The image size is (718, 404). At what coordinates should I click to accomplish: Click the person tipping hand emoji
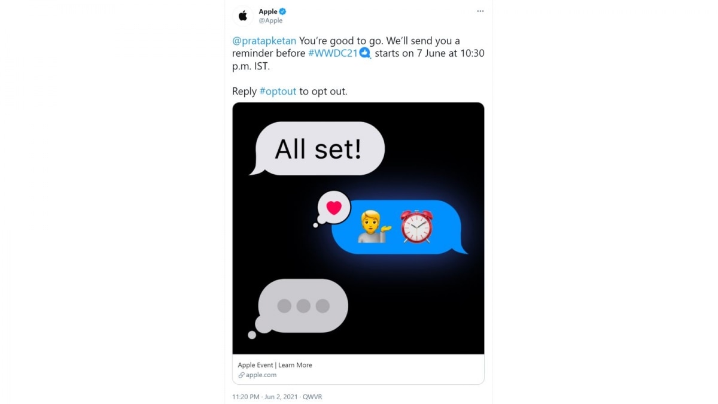pos(375,227)
